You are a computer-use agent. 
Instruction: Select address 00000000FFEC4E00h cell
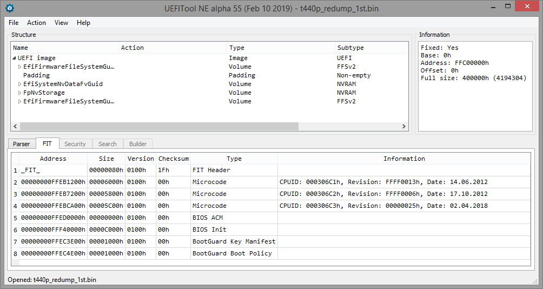(53, 254)
